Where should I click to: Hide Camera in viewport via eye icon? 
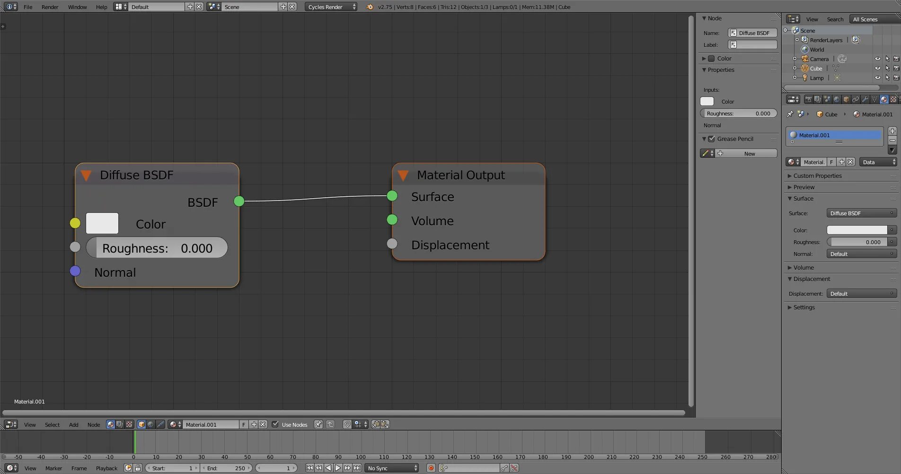click(877, 59)
